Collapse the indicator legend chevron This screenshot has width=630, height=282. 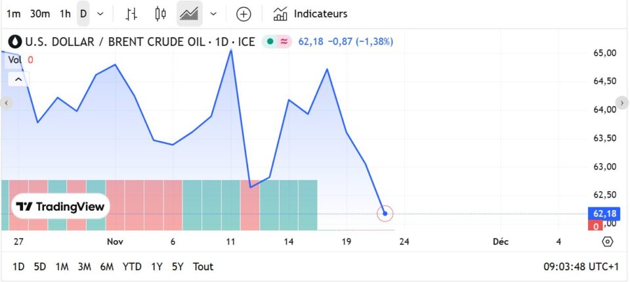[18, 79]
